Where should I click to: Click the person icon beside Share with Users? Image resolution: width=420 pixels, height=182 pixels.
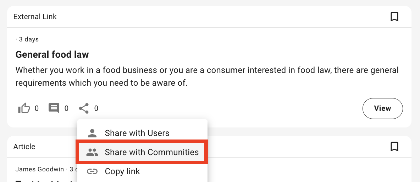point(92,133)
